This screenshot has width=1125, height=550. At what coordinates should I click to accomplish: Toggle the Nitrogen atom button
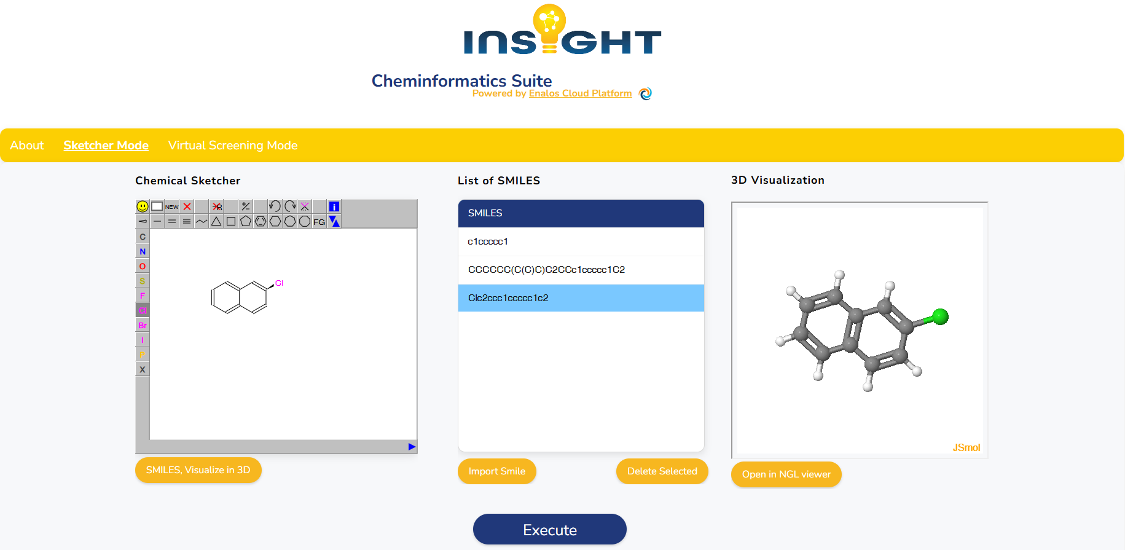(x=143, y=251)
